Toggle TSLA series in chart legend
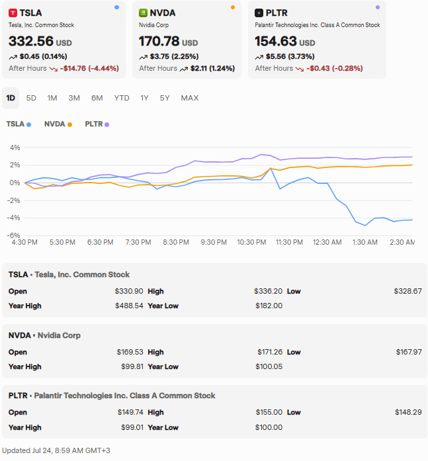Viewport: 428px width, 461px height. [19, 124]
